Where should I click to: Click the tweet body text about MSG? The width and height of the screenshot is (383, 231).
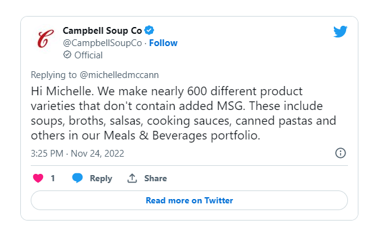pyautogui.click(x=183, y=113)
